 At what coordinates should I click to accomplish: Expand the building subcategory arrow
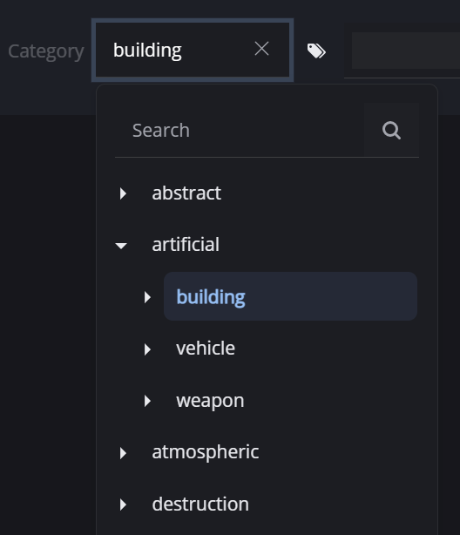tap(147, 297)
